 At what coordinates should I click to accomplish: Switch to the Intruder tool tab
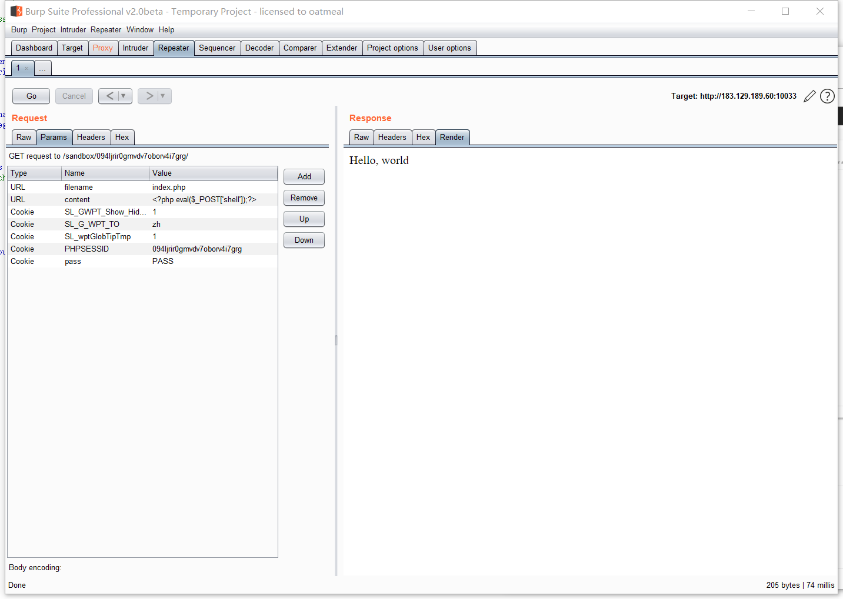(x=136, y=48)
